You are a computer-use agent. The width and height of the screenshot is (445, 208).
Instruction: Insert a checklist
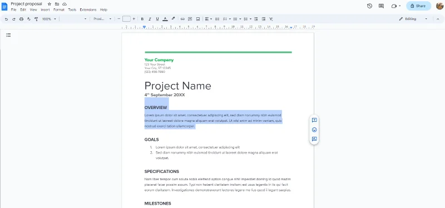pos(225,19)
